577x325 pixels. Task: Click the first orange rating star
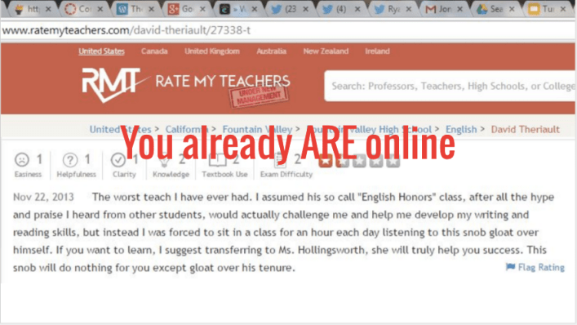(326, 161)
